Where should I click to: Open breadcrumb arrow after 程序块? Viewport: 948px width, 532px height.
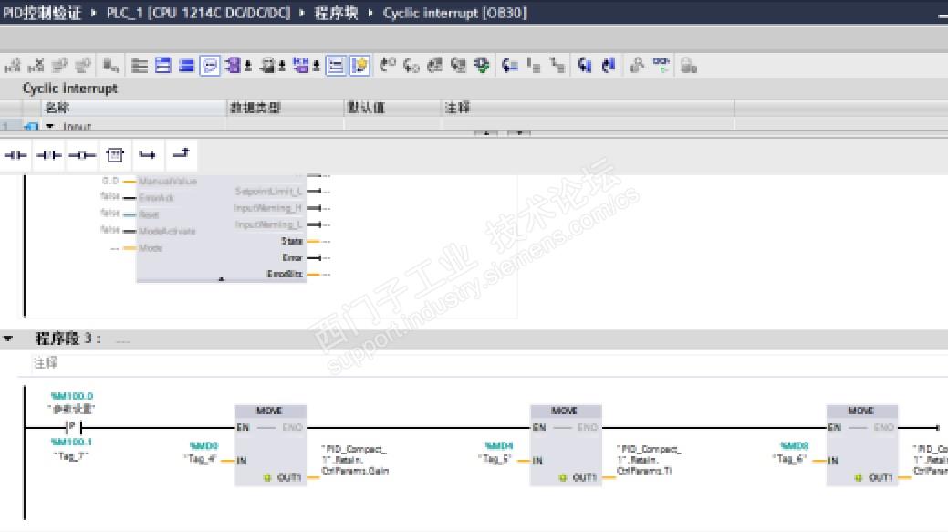pos(370,13)
